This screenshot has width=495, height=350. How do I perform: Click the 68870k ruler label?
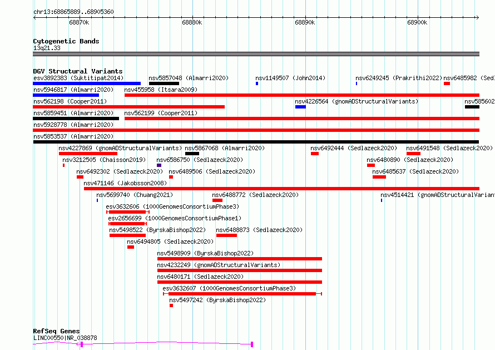coord(79,22)
